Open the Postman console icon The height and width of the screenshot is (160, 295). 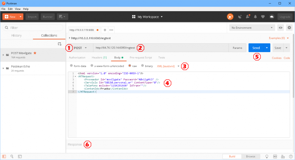20,156
